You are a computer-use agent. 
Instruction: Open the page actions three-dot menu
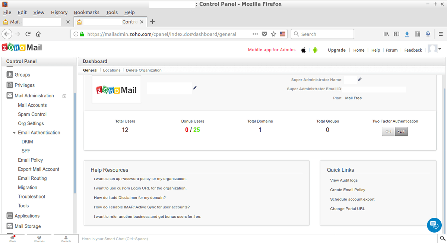(255, 34)
